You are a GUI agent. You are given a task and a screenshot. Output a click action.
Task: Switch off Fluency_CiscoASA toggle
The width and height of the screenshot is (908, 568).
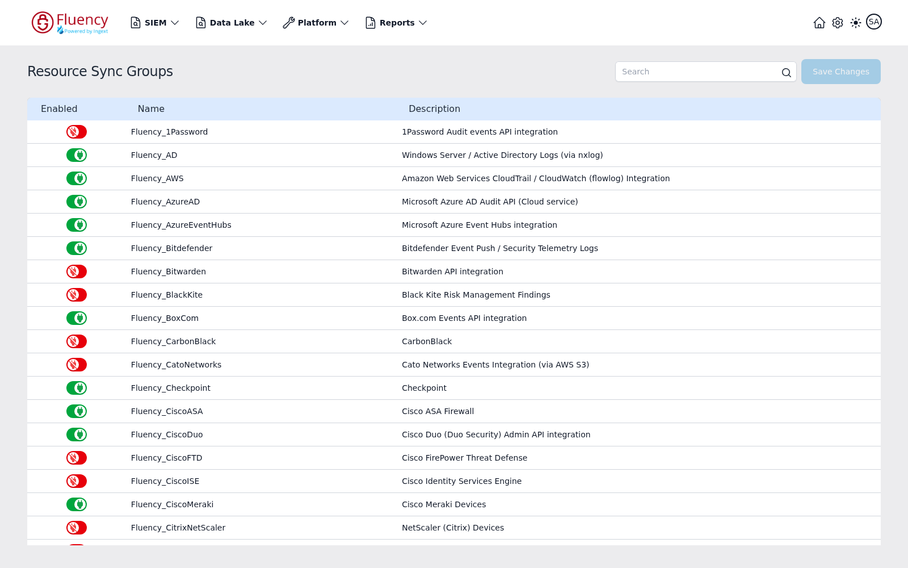click(x=77, y=411)
